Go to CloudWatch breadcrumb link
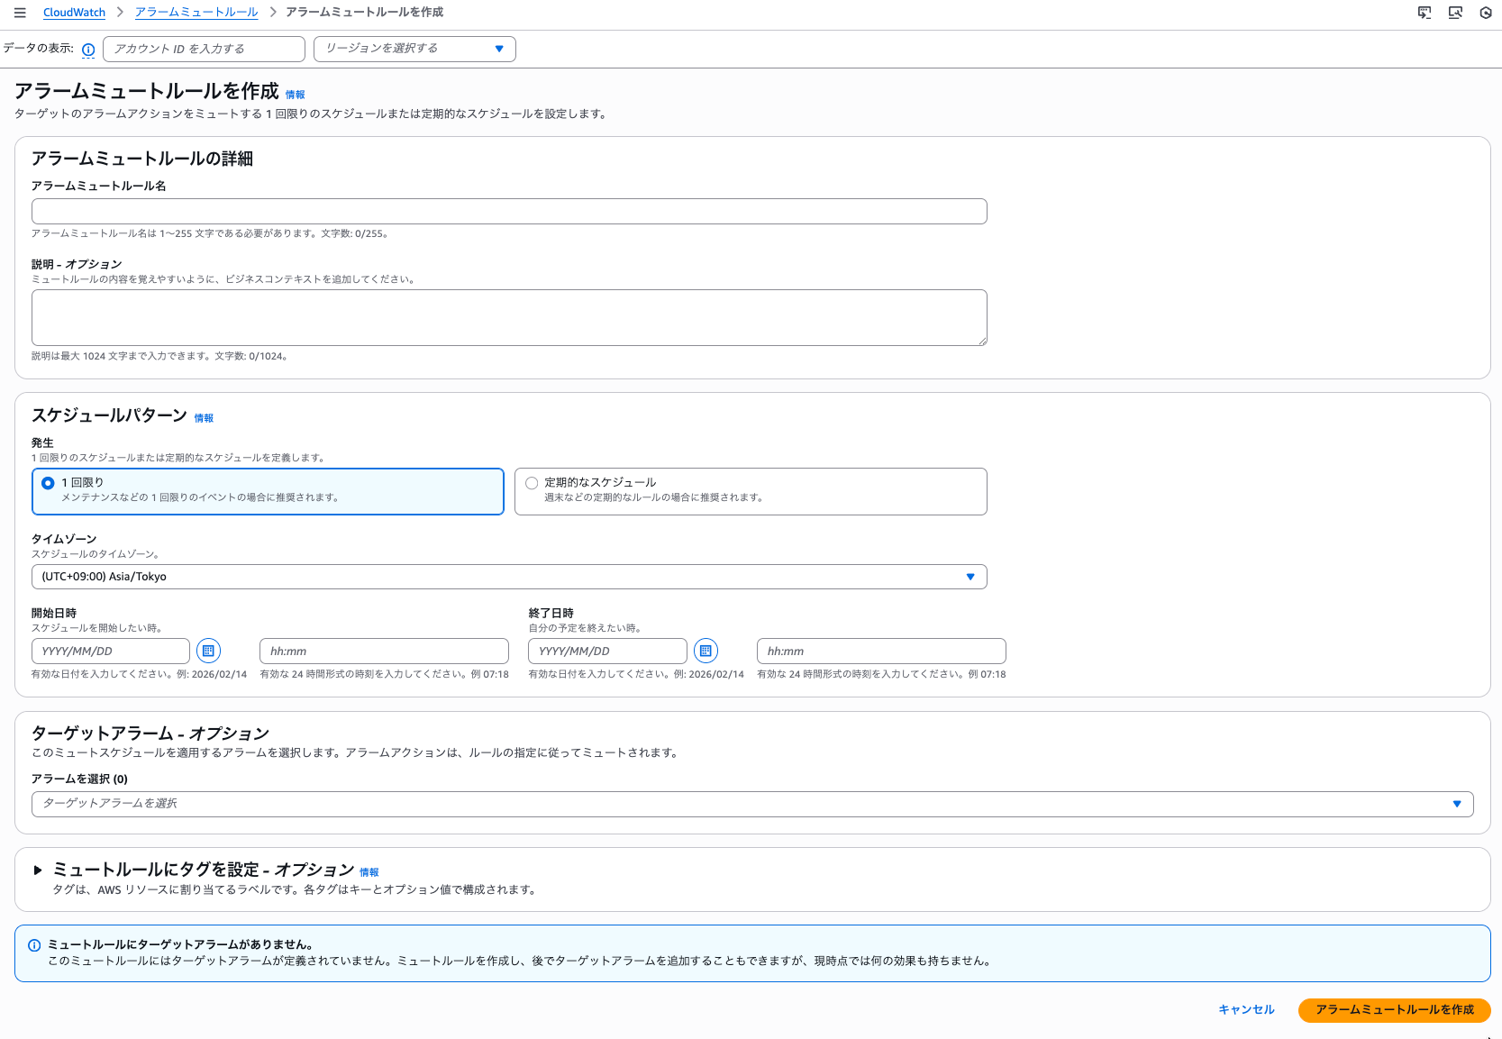The height and width of the screenshot is (1039, 1502). (74, 13)
